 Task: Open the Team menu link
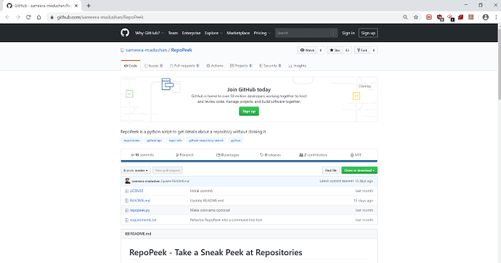[173, 33]
